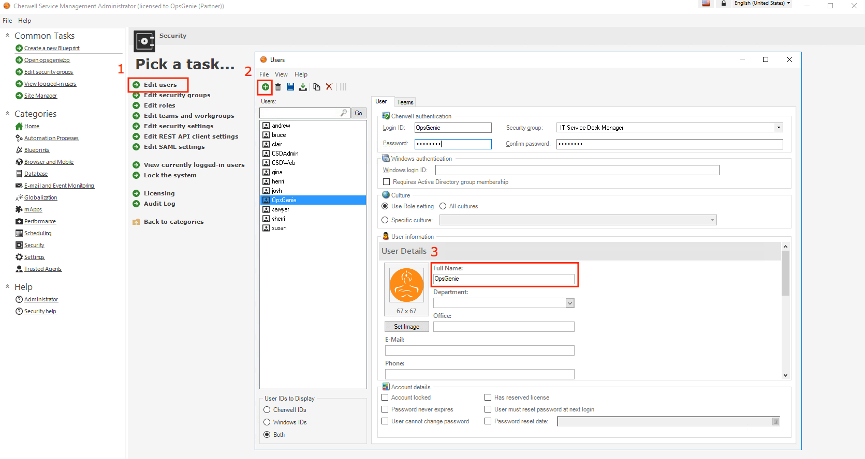Screen dimensions: 865x459
Task: Click the E-Mail input field
Action: tap(479, 350)
